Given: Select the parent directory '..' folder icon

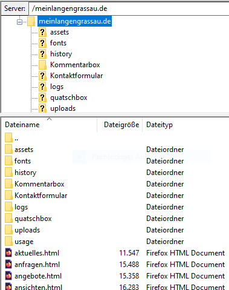Looking at the screenshot, I should click(8, 138).
